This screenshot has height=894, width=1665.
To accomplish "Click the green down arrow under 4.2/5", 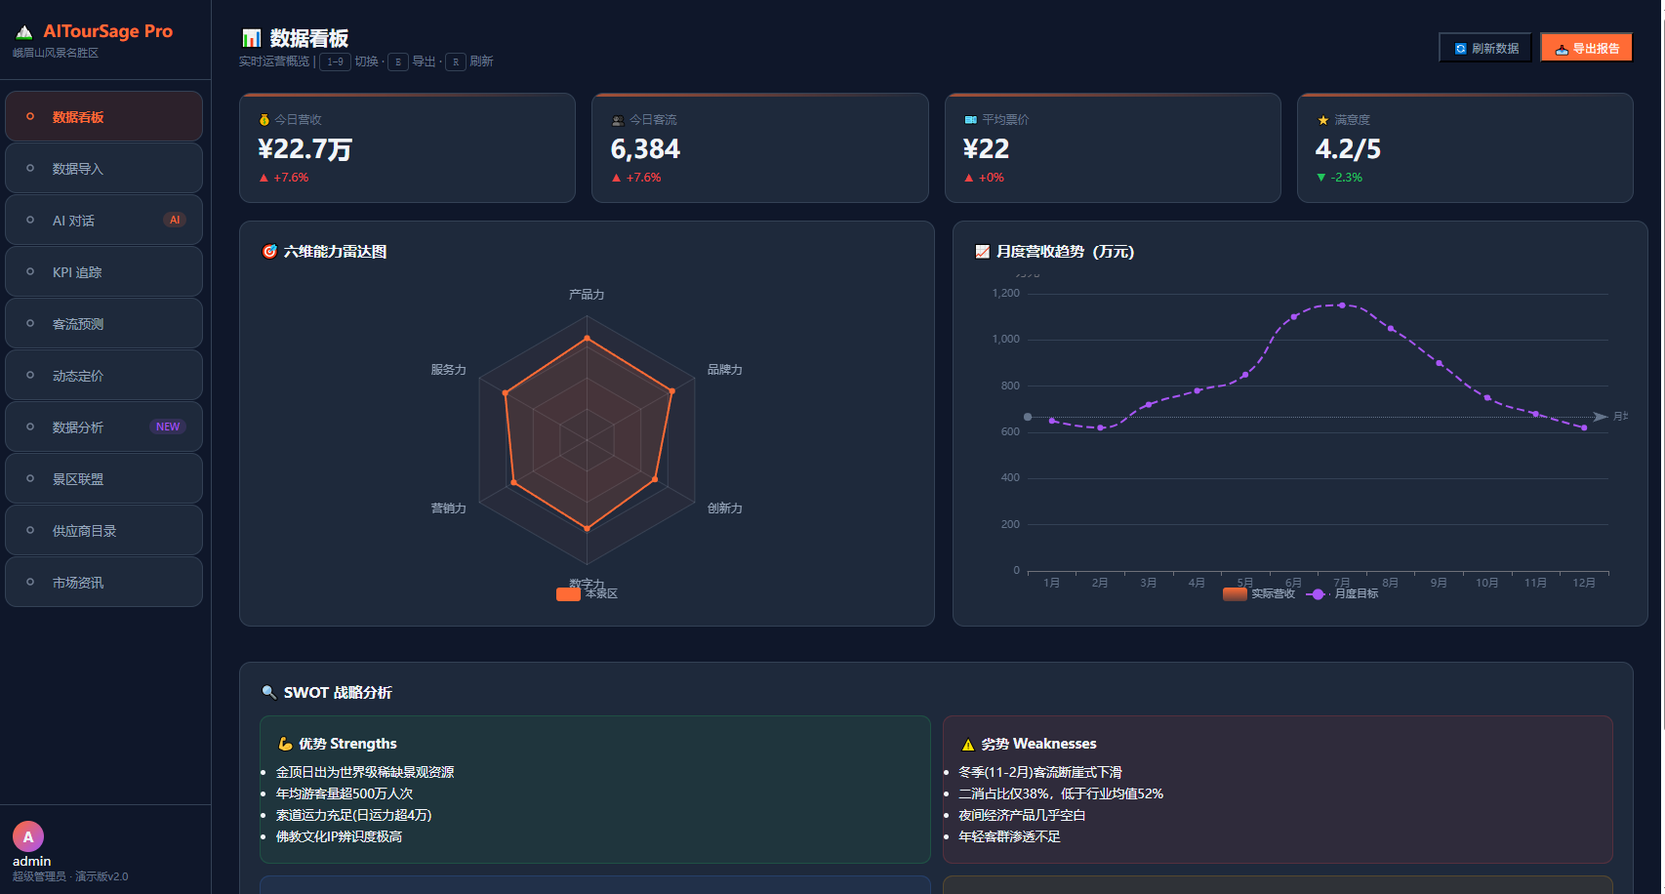I will coord(1321,178).
